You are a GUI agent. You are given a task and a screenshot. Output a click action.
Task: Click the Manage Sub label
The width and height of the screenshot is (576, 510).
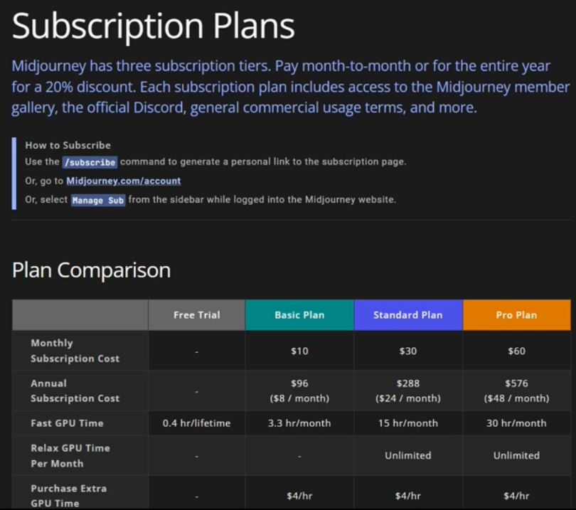pos(97,200)
